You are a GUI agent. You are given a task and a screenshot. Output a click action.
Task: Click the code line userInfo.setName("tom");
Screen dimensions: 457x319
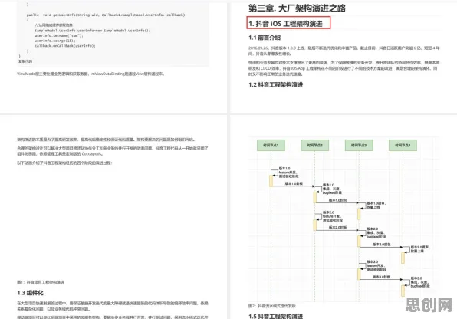coord(59,35)
